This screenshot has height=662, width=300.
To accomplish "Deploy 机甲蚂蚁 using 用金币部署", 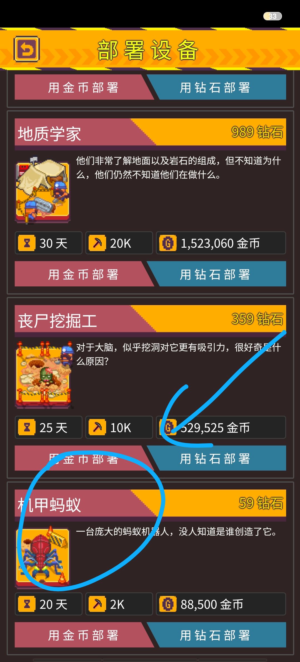I will (83, 635).
